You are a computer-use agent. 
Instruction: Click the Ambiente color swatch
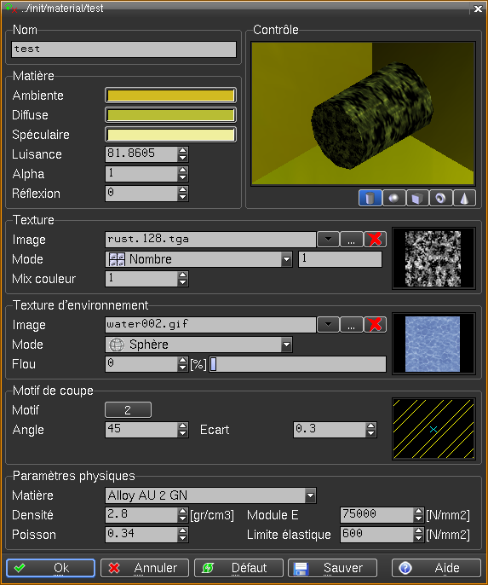tap(170, 96)
